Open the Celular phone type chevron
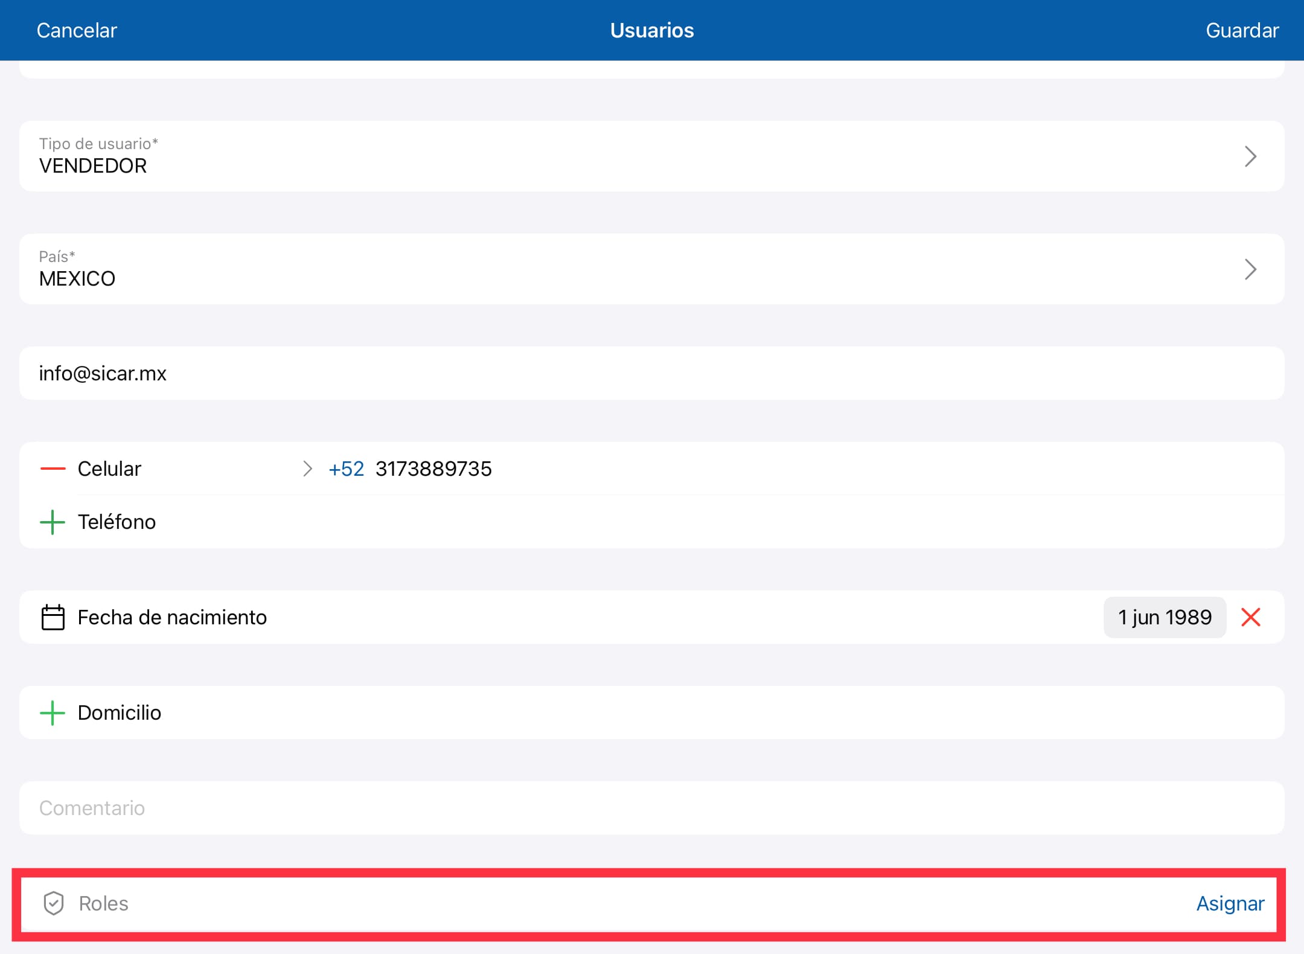 [x=307, y=469]
